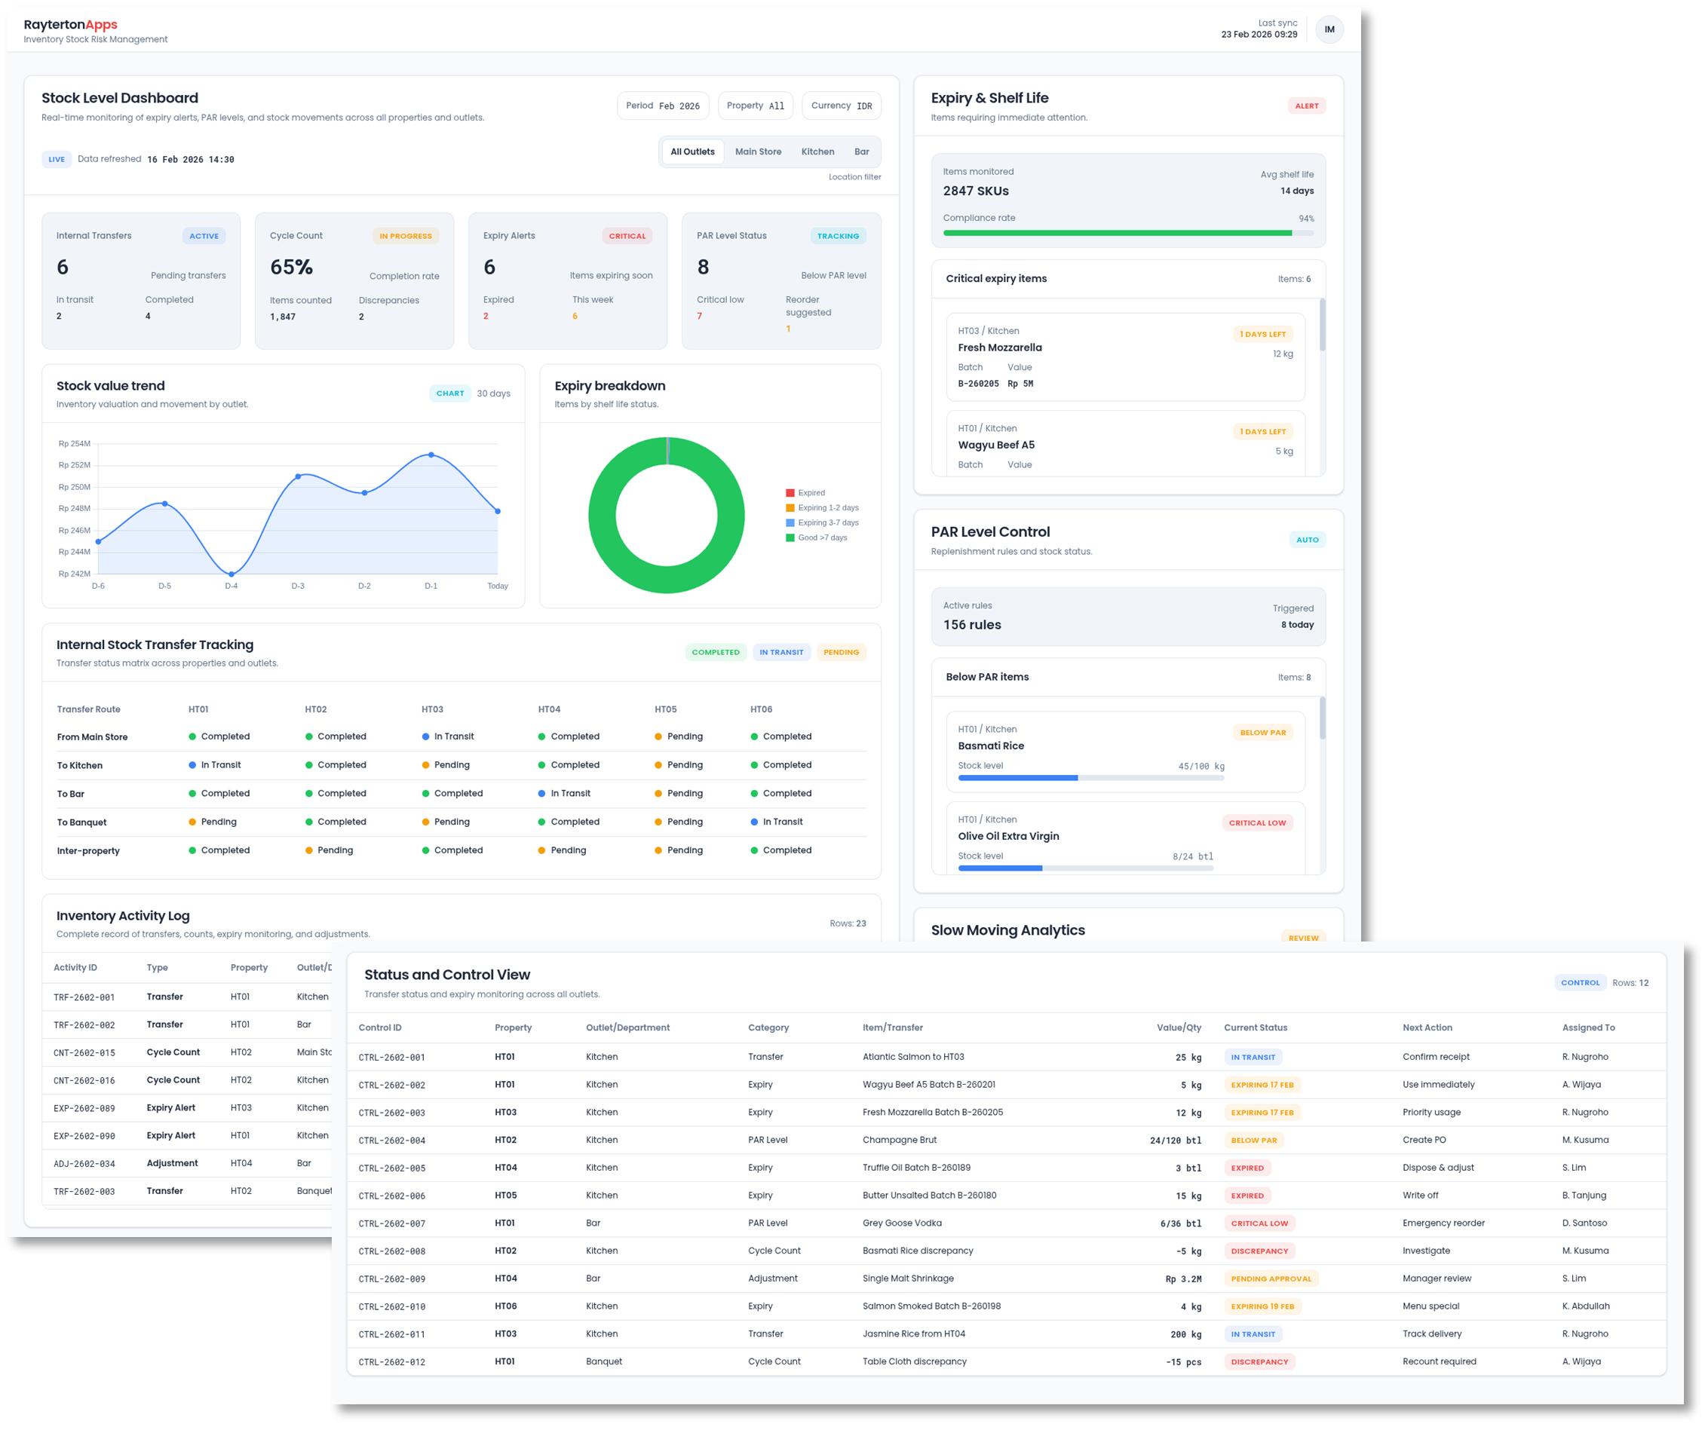The image size is (1708, 1430).
Task: Switch to the Main Store tab
Action: click(758, 152)
